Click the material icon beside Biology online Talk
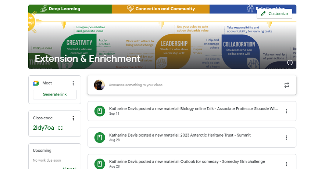Image resolution: width=325 pixels, height=169 pixels. [100, 111]
